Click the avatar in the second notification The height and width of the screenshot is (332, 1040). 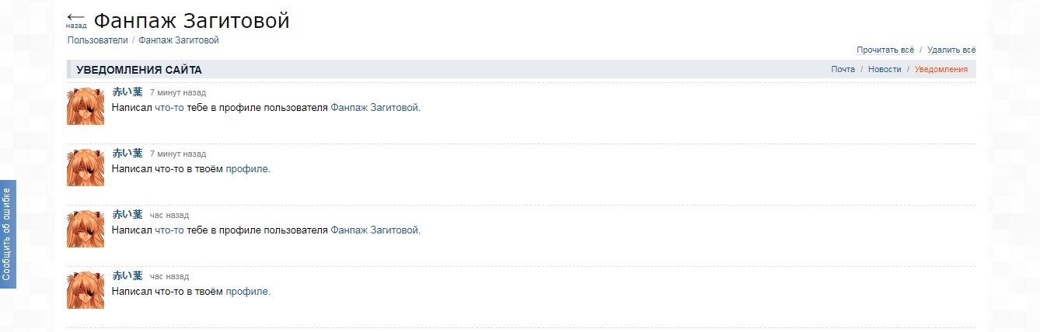click(86, 168)
